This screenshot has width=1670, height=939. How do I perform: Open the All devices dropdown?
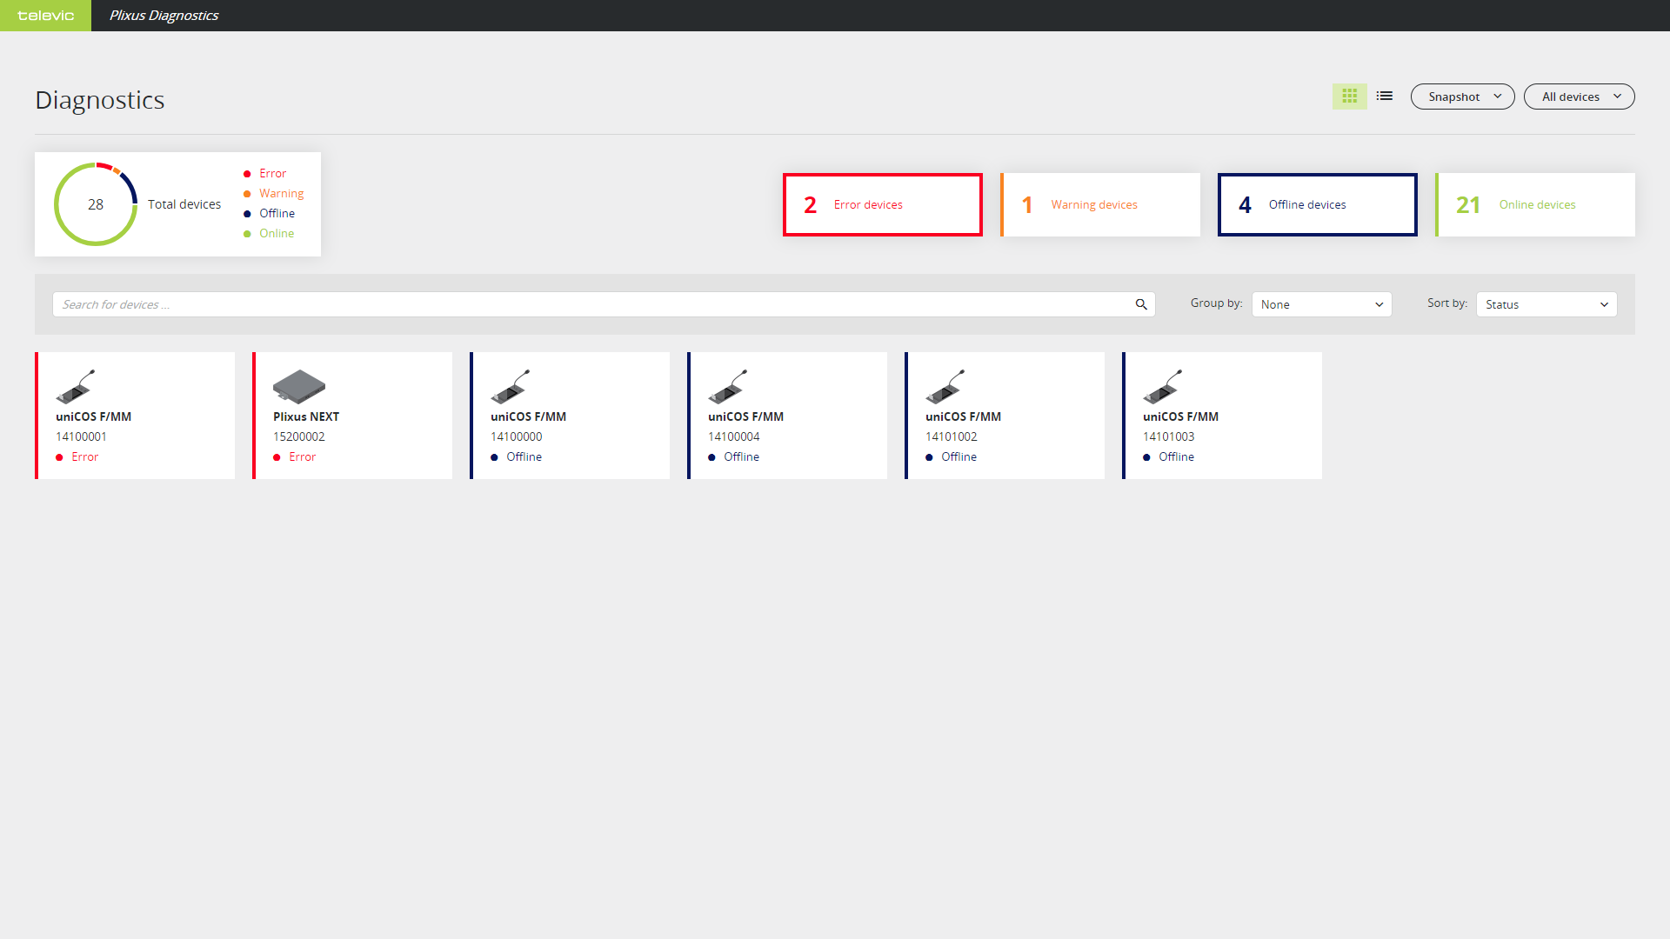pyautogui.click(x=1579, y=97)
